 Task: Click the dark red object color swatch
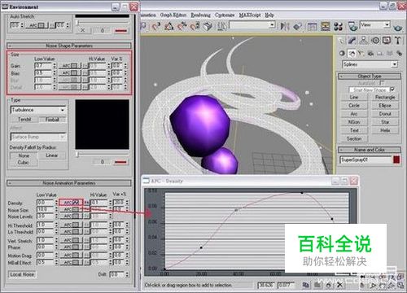pos(396,160)
